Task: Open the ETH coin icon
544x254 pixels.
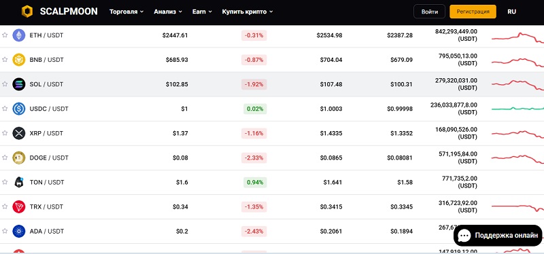Action: tap(19, 35)
